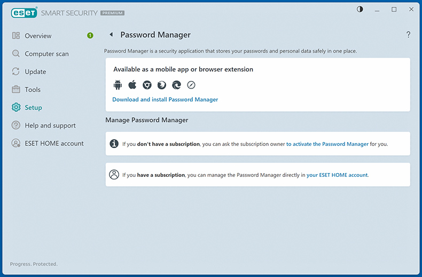The image size is (422, 277).
Task: Click the bold 'have a subscription' text
Action: coord(161,175)
